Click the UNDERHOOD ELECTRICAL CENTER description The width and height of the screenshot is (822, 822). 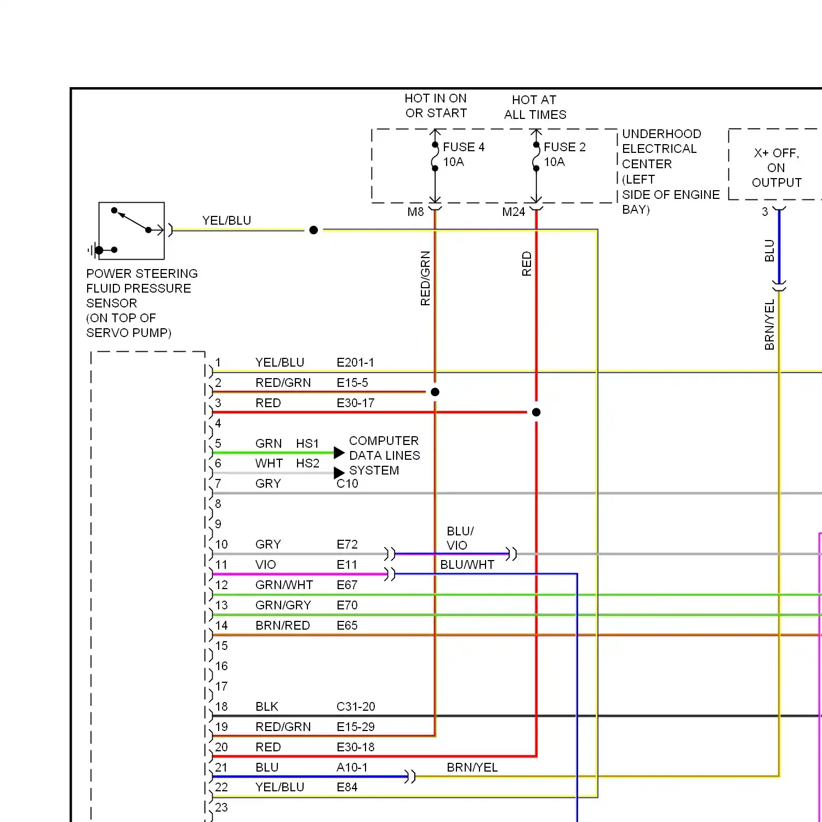click(x=671, y=172)
